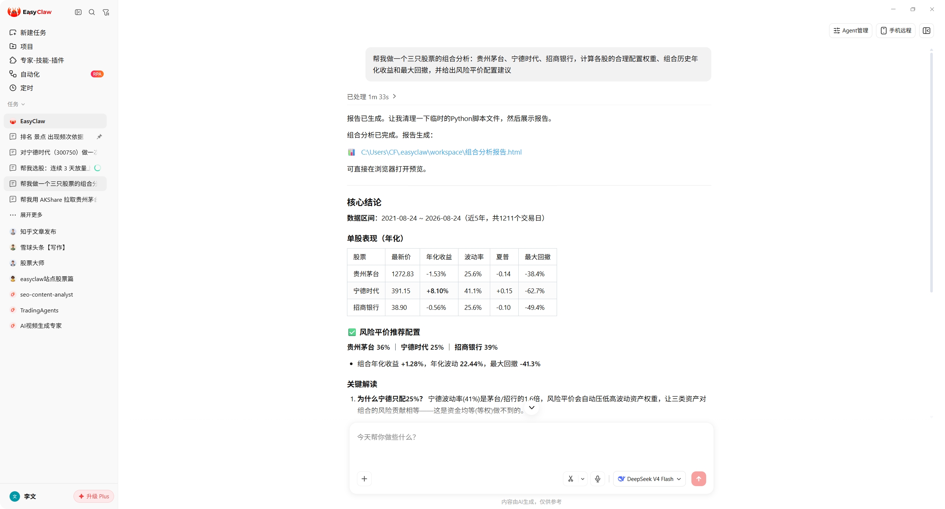This screenshot has width=945, height=509.
Task: Click the 知乎文章发布 avatar icon
Action: coord(13,232)
